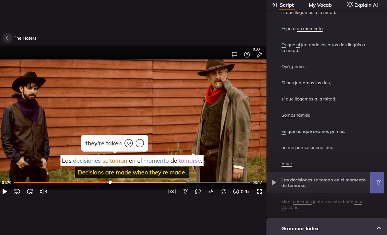
Task: Select underlined "A ver" in script
Action: pos(287,164)
